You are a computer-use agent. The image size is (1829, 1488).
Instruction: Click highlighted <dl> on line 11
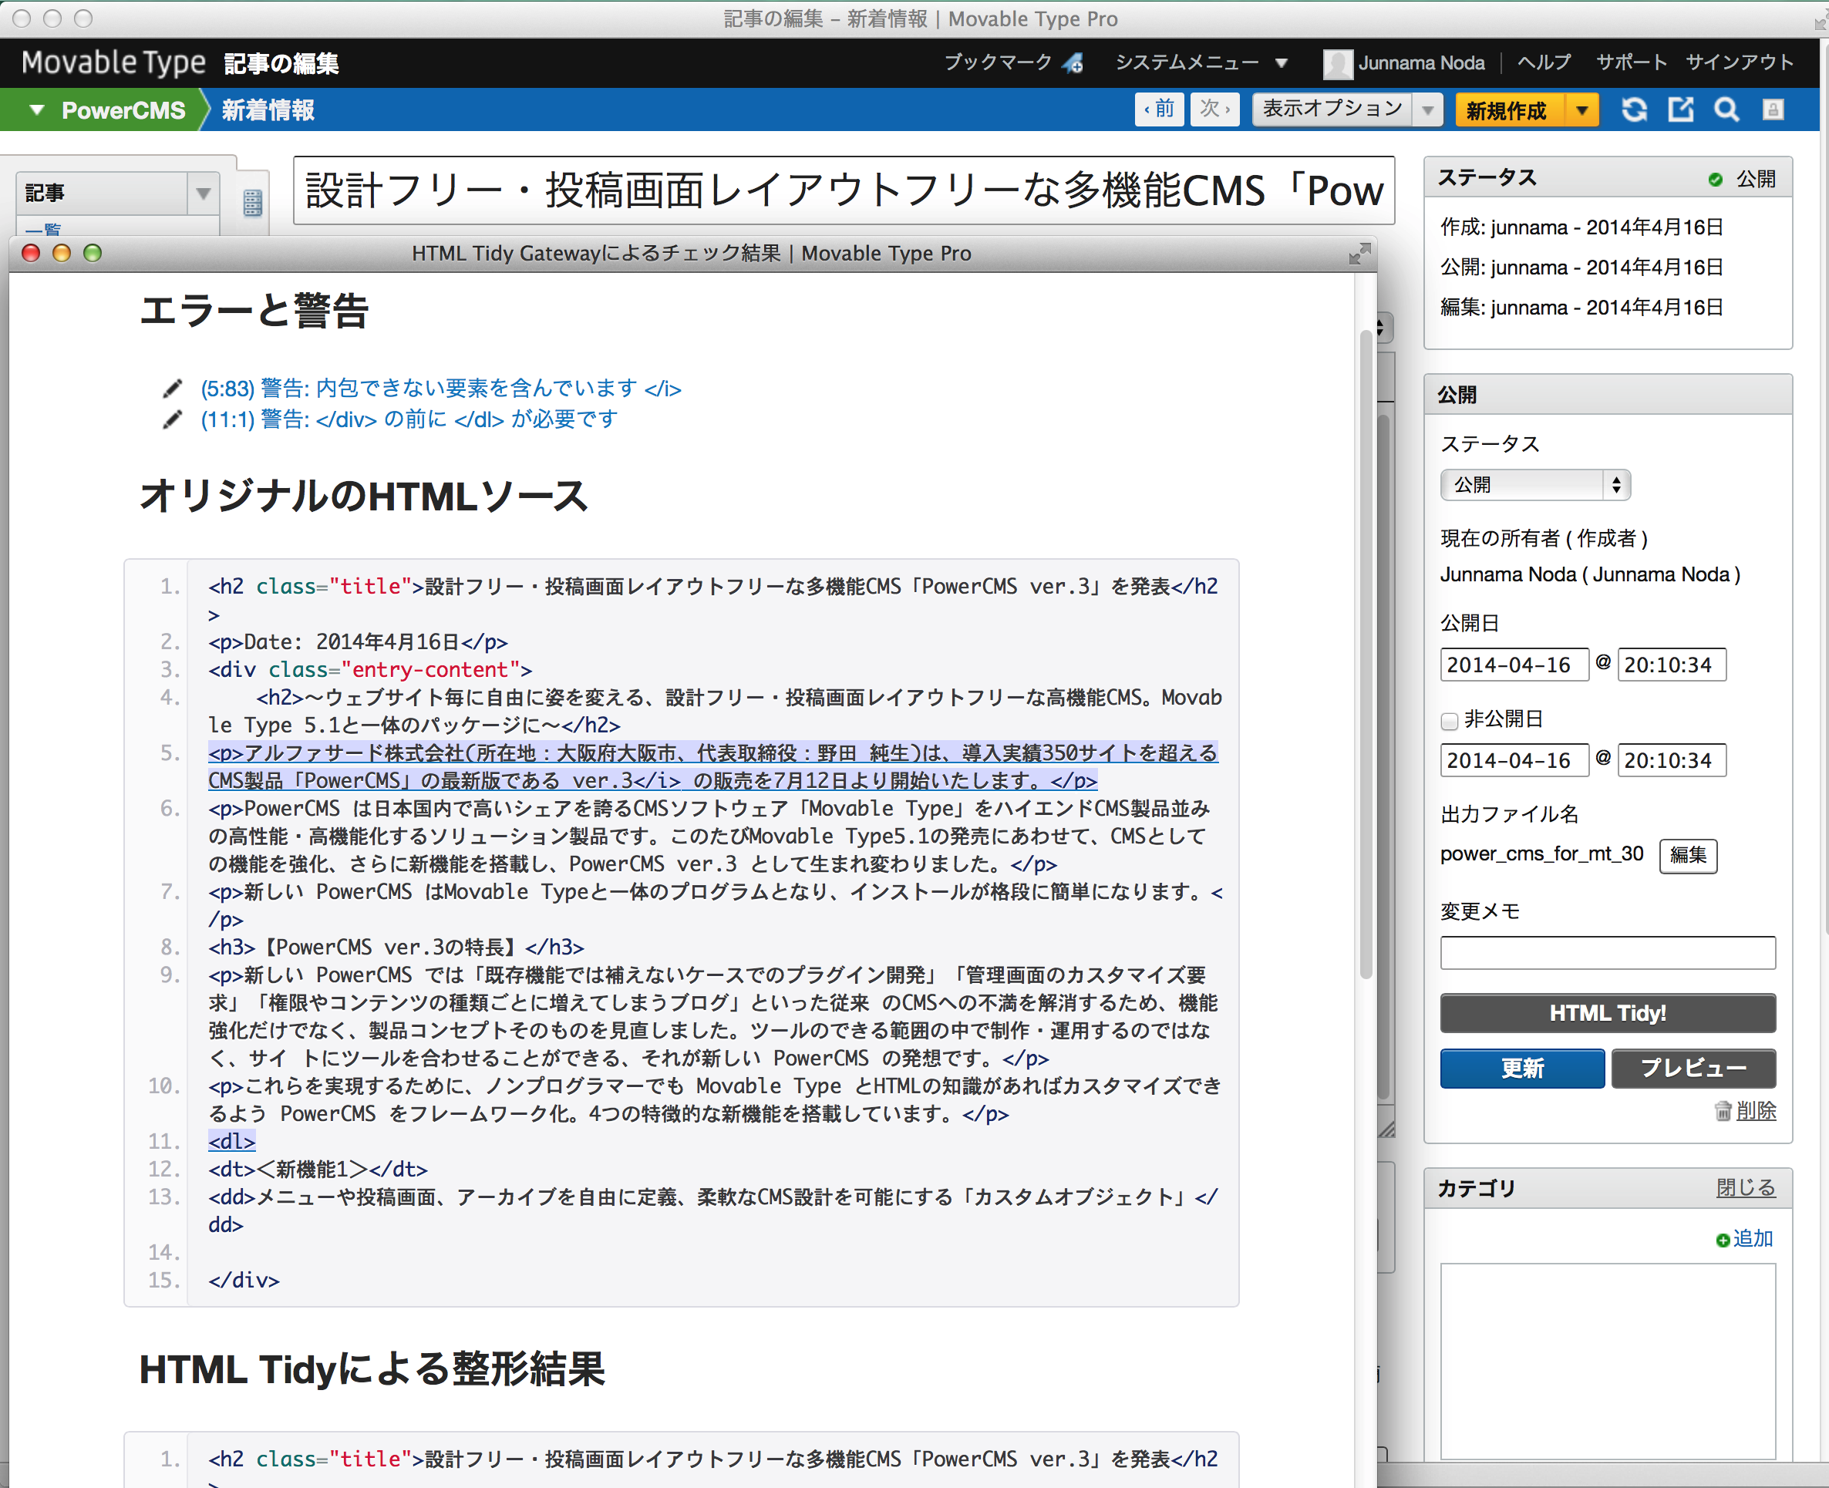click(231, 1142)
